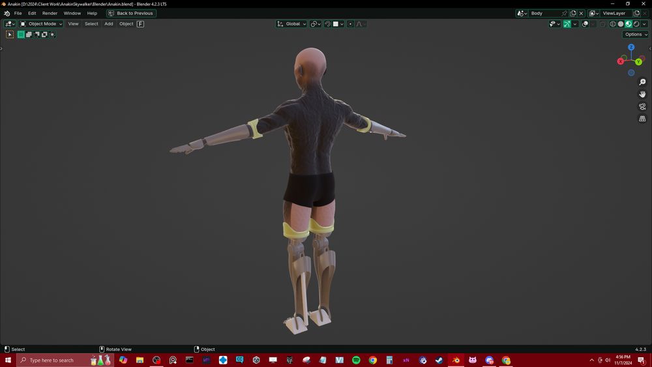Choose Invert selection mode icon

tap(44, 35)
